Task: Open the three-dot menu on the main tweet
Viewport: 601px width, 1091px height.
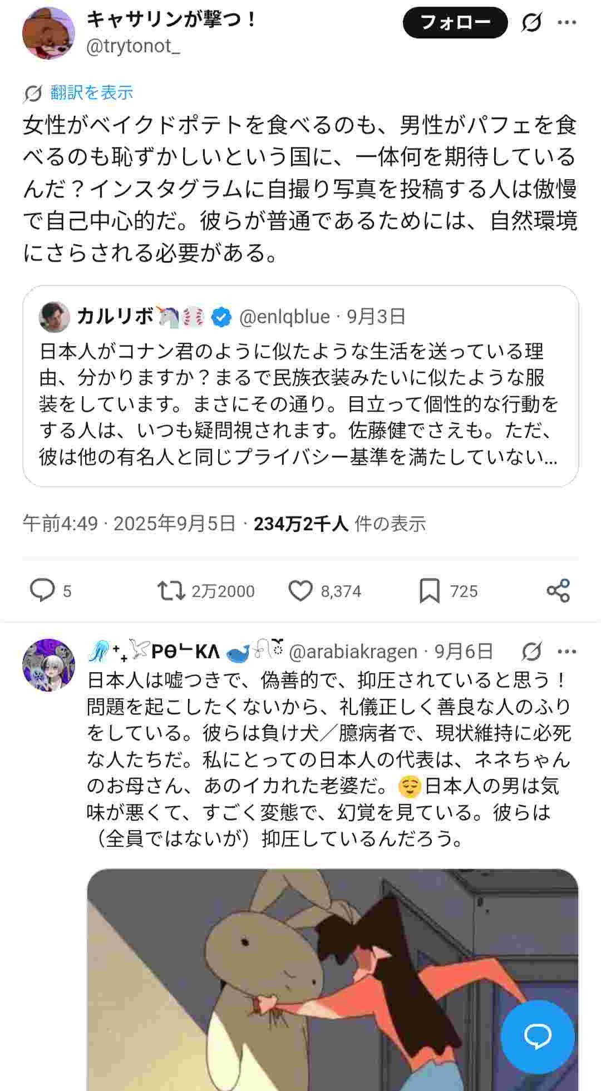Action: (567, 23)
